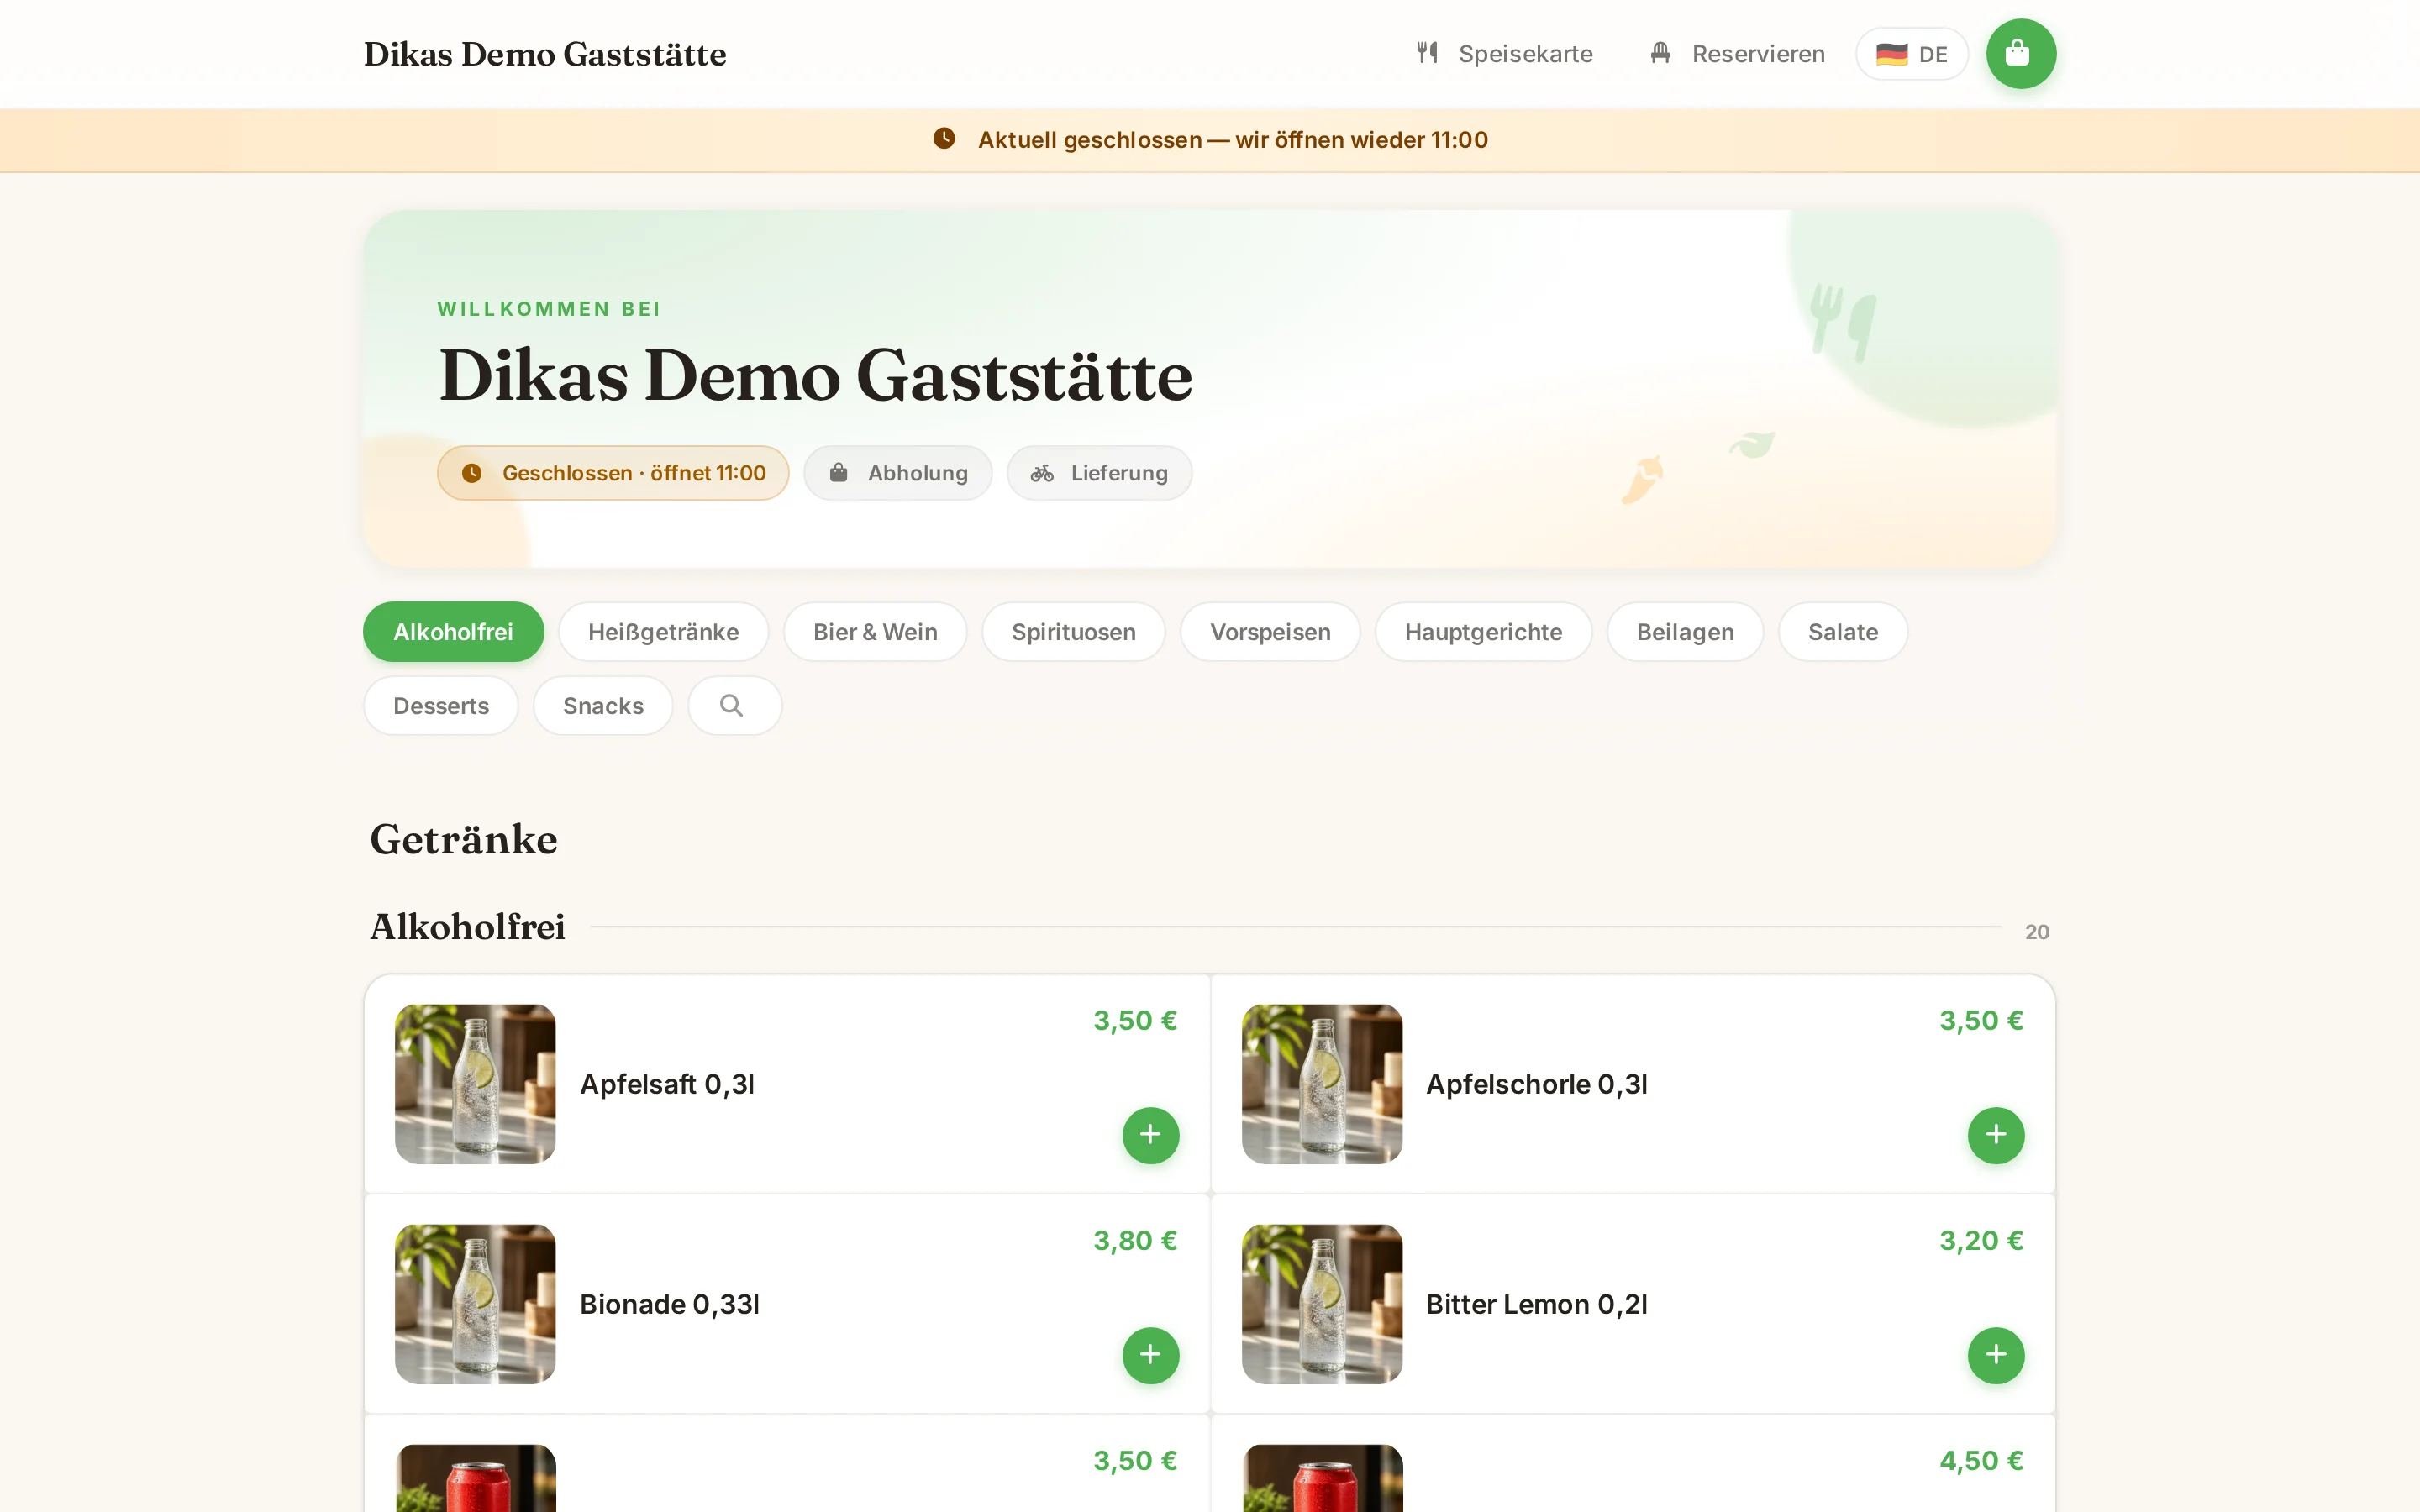Add Bionade 0,33l to the cart

[x=1150, y=1355]
